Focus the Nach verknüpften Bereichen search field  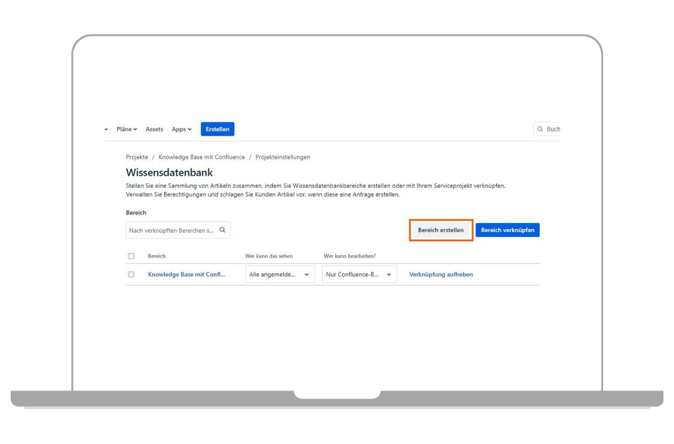point(172,230)
